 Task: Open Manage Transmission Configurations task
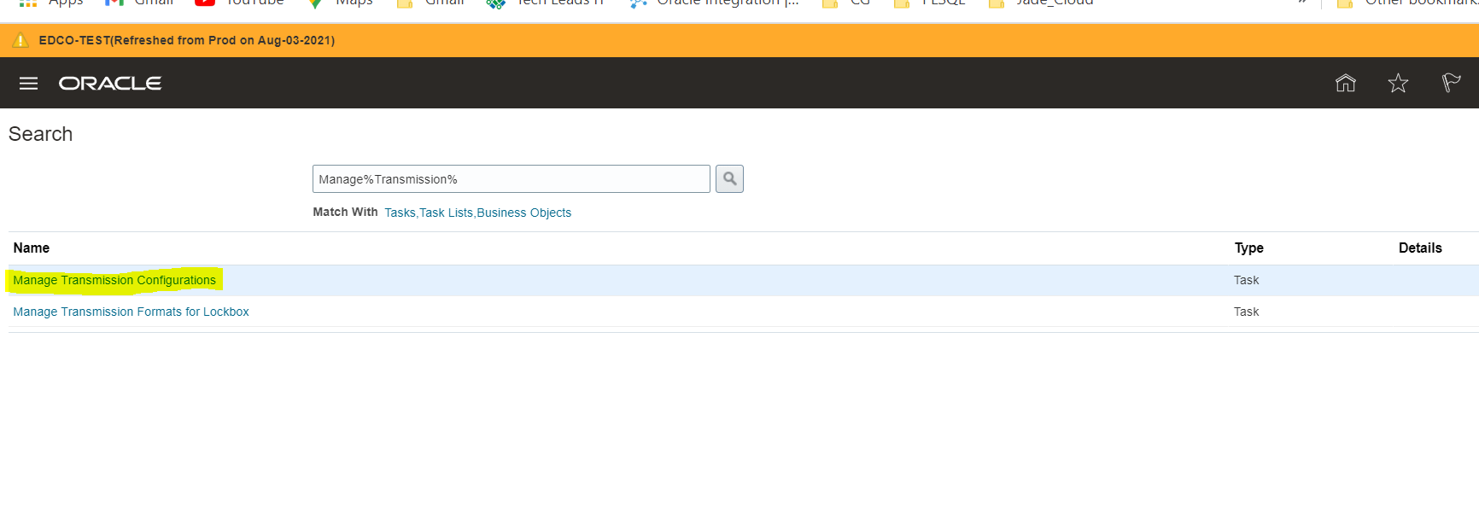pyautogui.click(x=114, y=280)
